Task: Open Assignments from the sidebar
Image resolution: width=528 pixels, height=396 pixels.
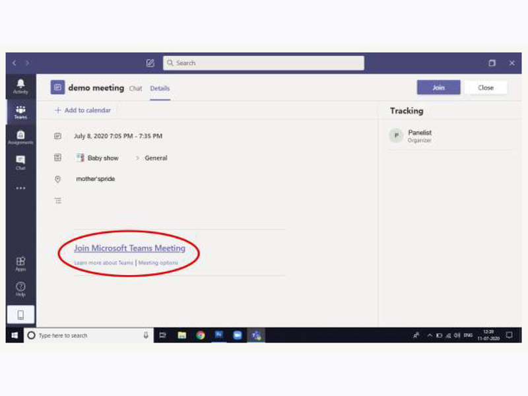Action: pyautogui.click(x=20, y=137)
